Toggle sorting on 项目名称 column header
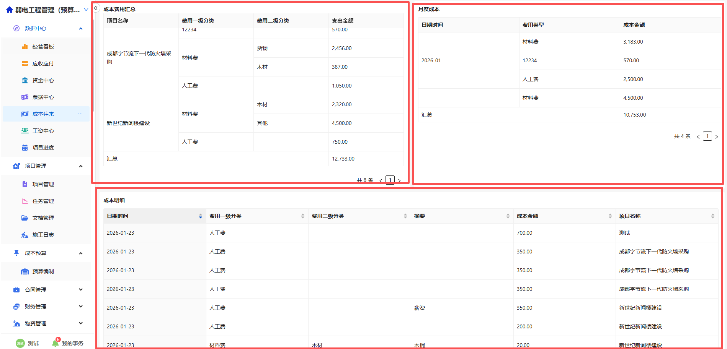Image resolution: width=727 pixels, height=349 pixels. coord(712,216)
